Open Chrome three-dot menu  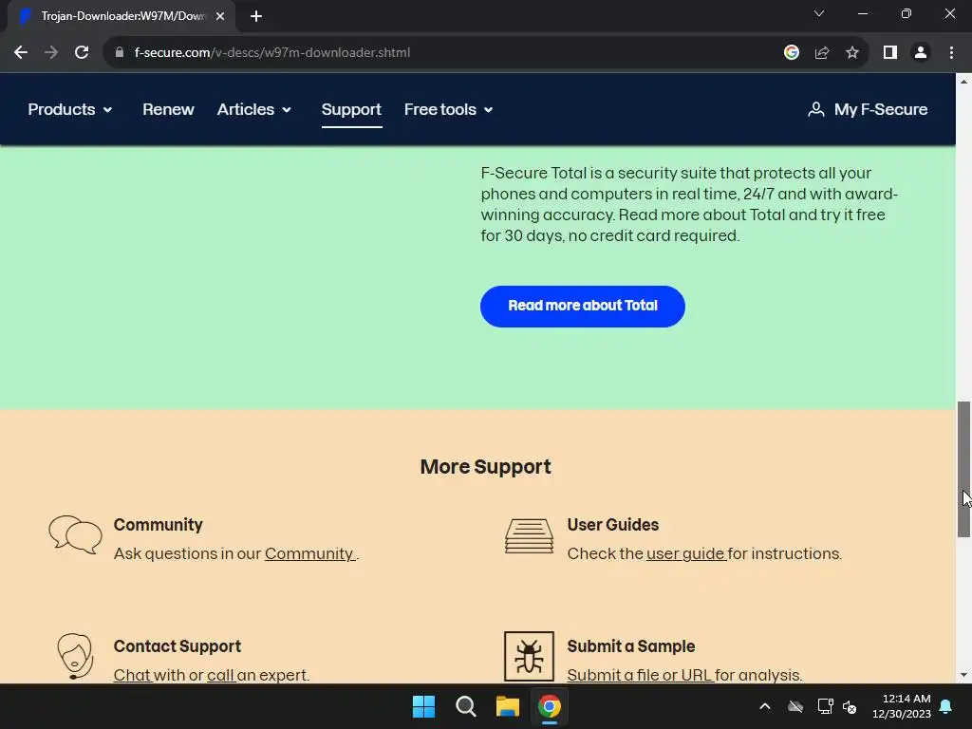click(x=951, y=53)
